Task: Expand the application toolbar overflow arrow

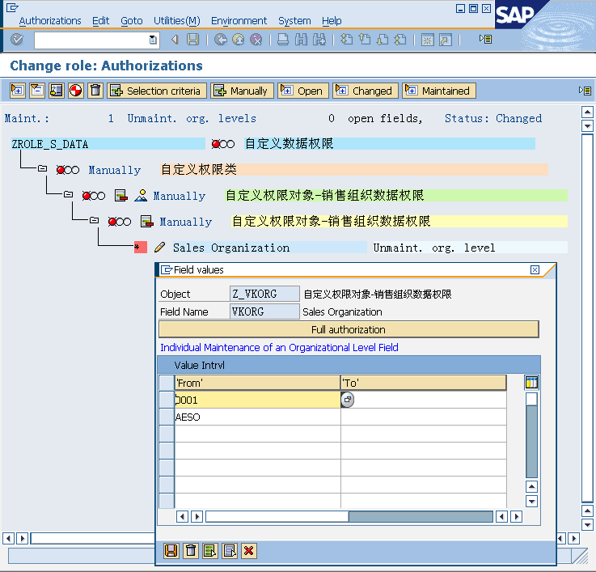Action: (585, 91)
